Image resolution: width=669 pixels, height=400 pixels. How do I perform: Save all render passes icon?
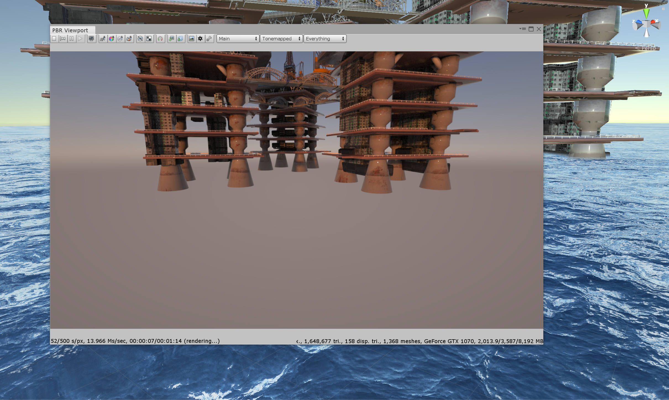pos(180,39)
